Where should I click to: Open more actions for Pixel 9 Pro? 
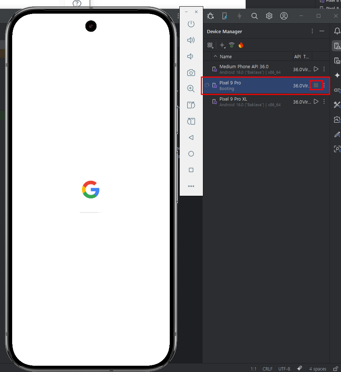click(324, 86)
